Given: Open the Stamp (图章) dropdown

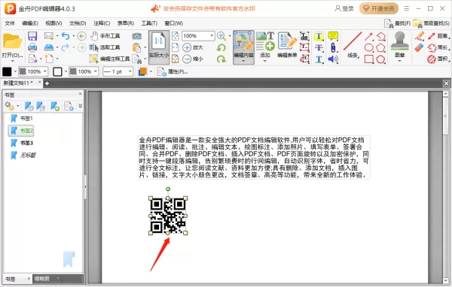Looking at the screenshot, I should click(x=399, y=61).
